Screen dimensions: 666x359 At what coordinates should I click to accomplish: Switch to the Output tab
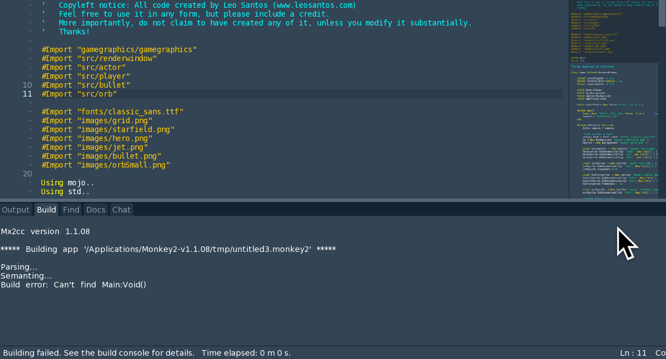pos(16,210)
